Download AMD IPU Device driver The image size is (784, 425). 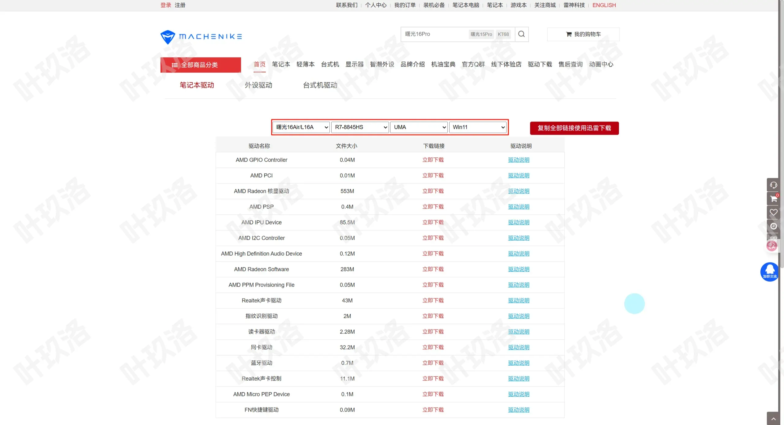tap(433, 222)
